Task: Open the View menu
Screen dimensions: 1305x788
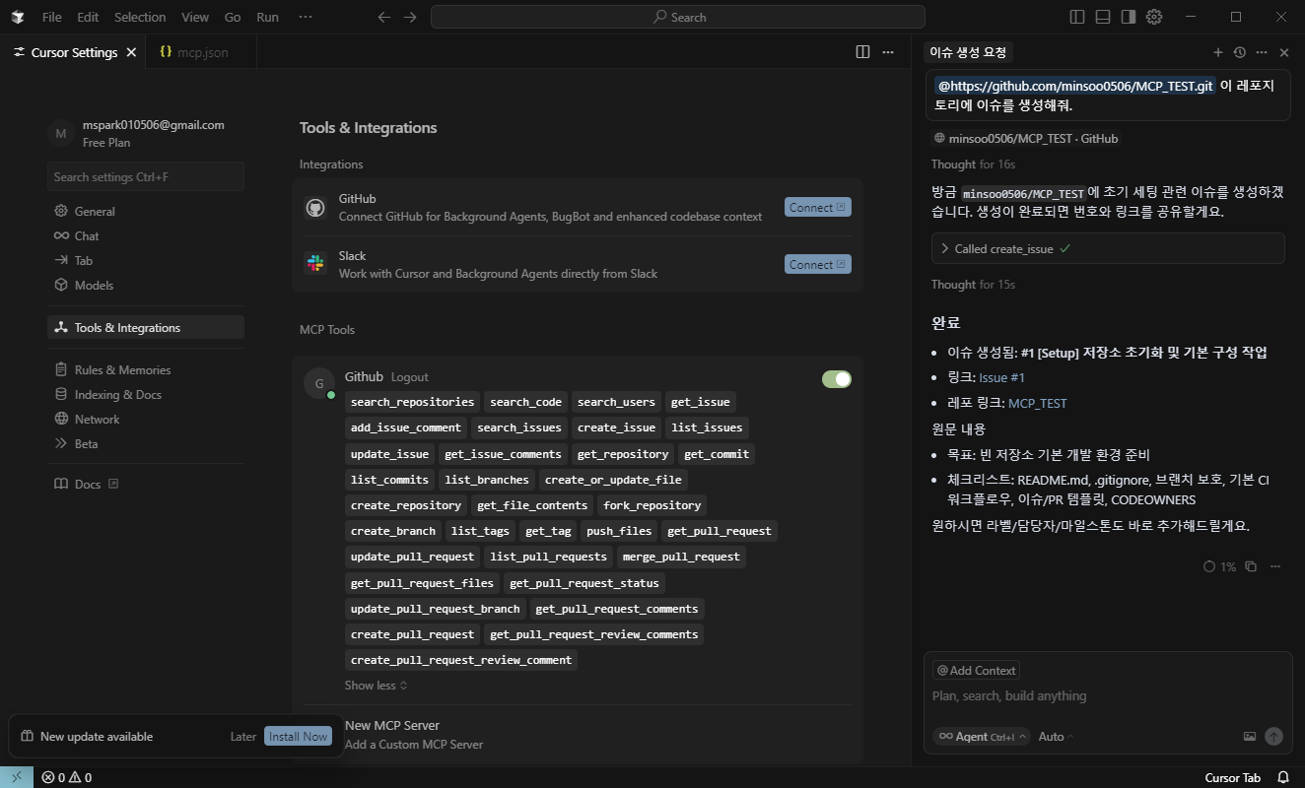Action: (195, 17)
